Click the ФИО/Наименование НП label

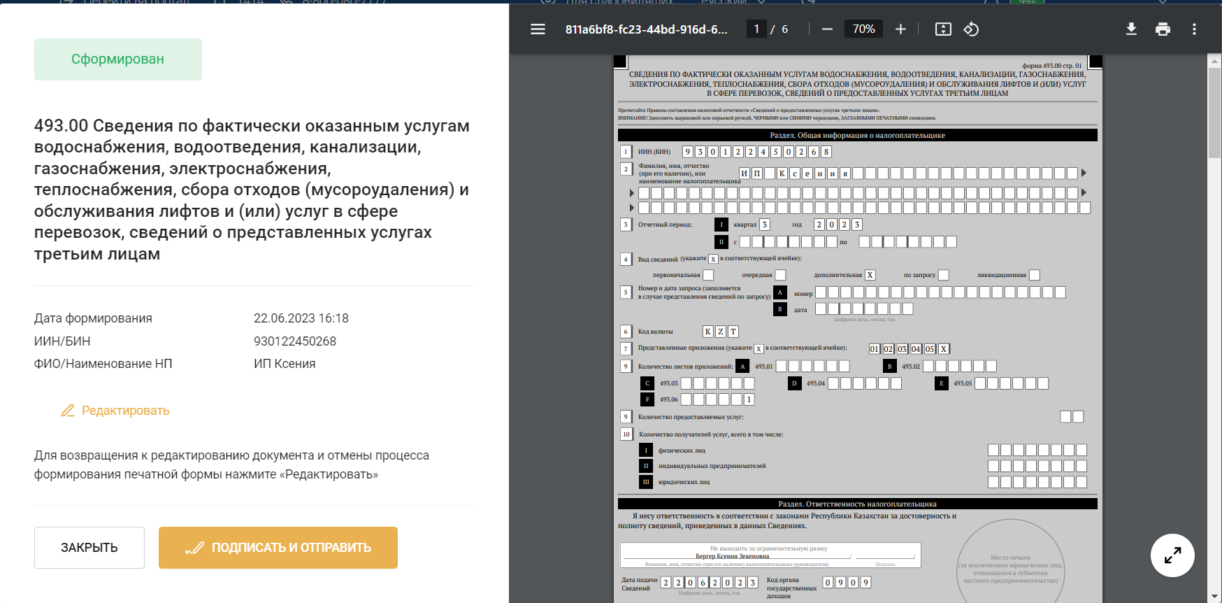pyautogui.click(x=103, y=364)
